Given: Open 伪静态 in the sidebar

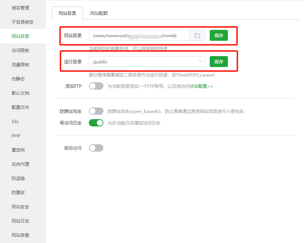Looking at the screenshot, I should point(18,79).
